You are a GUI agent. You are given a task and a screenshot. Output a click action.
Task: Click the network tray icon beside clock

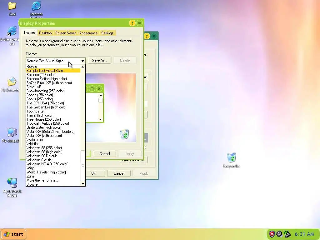[x=287, y=234]
